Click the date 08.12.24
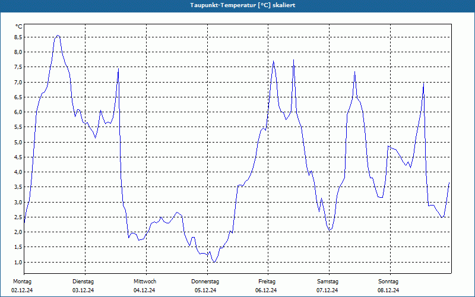Image resolution: width=475 pixels, height=297 pixels. [388, 290]
